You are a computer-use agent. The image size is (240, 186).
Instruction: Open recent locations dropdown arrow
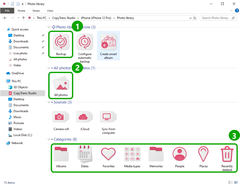tap(18, 18)
